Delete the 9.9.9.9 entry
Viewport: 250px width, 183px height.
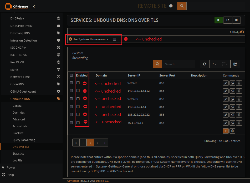pos(239,83)
